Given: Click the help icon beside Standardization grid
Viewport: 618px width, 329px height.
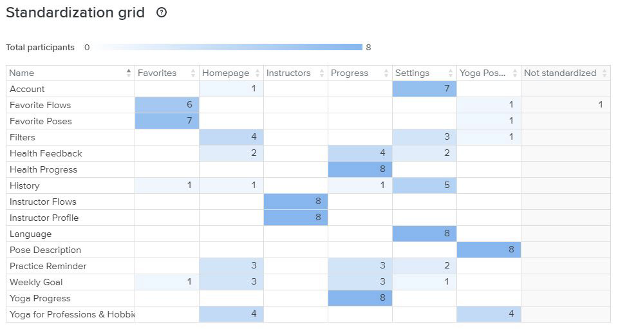Looking at the screenshot, I should click(162, 12).
